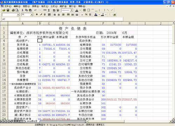Apply all-borders grid icon
175x126 pixels.
pos(84,10)
